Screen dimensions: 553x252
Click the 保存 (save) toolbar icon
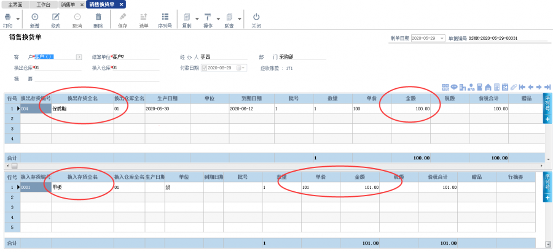[x=122, y=17]
